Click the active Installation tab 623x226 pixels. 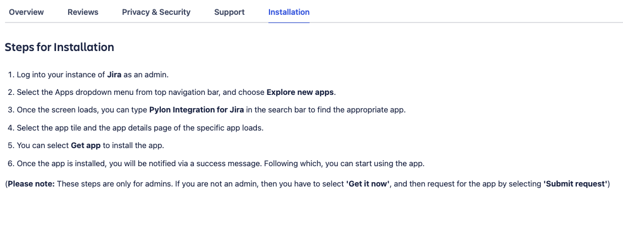point(289,12)
